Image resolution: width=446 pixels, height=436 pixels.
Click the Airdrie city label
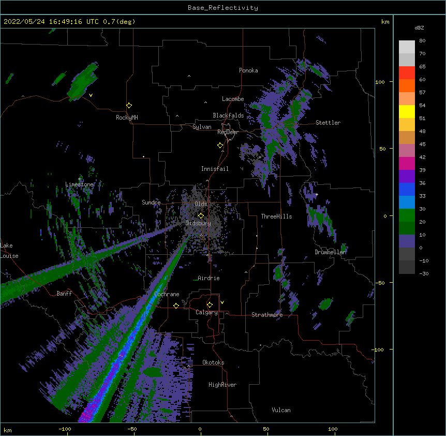click(209, 278)
